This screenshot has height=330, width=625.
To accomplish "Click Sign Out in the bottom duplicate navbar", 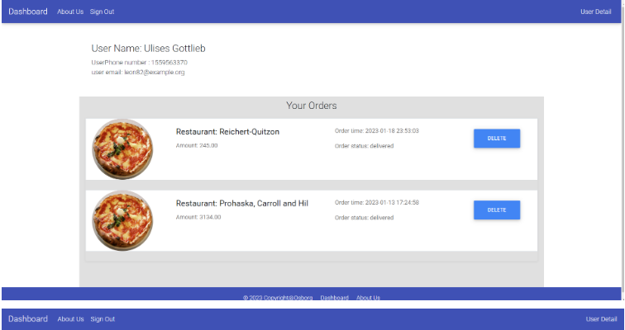I will coord(103,319).
